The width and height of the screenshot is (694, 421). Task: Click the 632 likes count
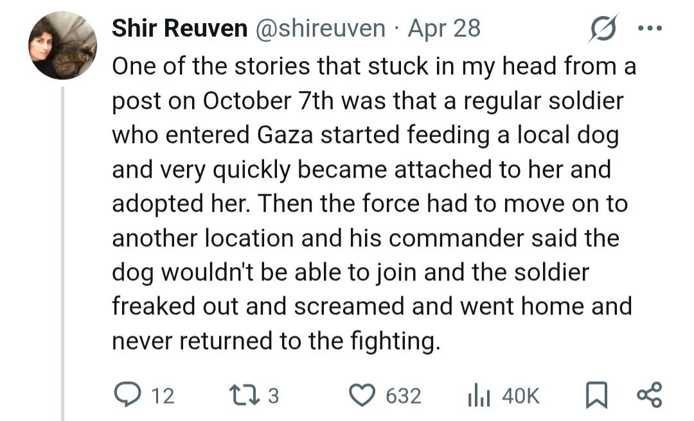(x=404, y=395)
